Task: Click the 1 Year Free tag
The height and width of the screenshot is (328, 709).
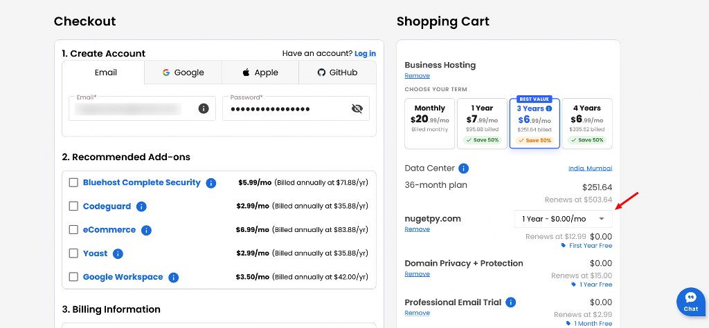Action: [591, 284]
